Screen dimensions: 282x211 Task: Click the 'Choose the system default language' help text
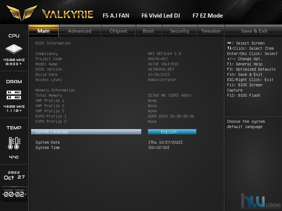pos(246,124)
